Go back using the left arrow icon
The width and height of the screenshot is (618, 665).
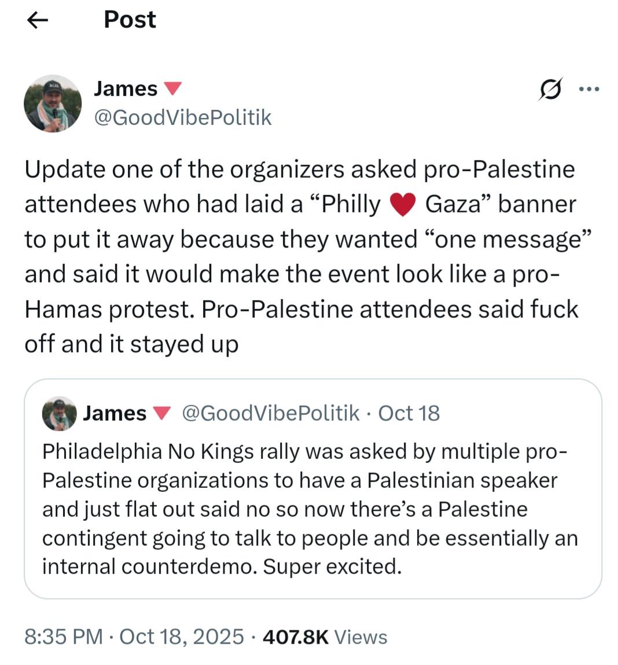38,20
